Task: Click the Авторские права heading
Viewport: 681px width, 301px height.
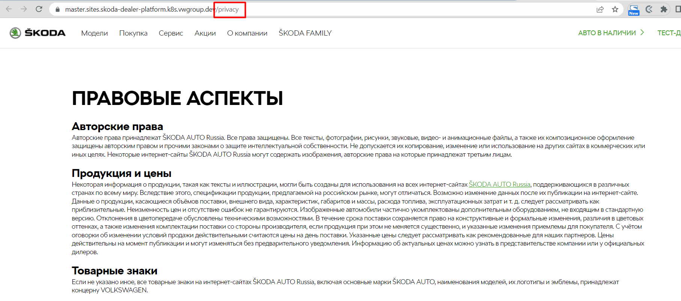Action: pyautogui.click(x=118, y=126)
